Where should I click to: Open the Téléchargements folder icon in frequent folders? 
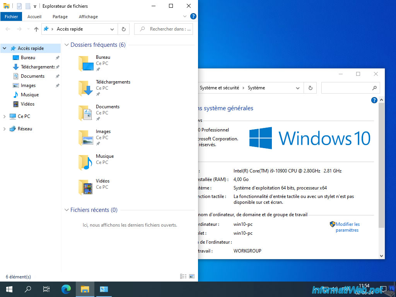(x=85, y=88)
